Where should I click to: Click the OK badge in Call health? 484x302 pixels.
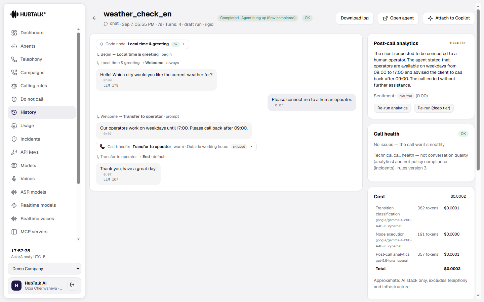[463, 134]
